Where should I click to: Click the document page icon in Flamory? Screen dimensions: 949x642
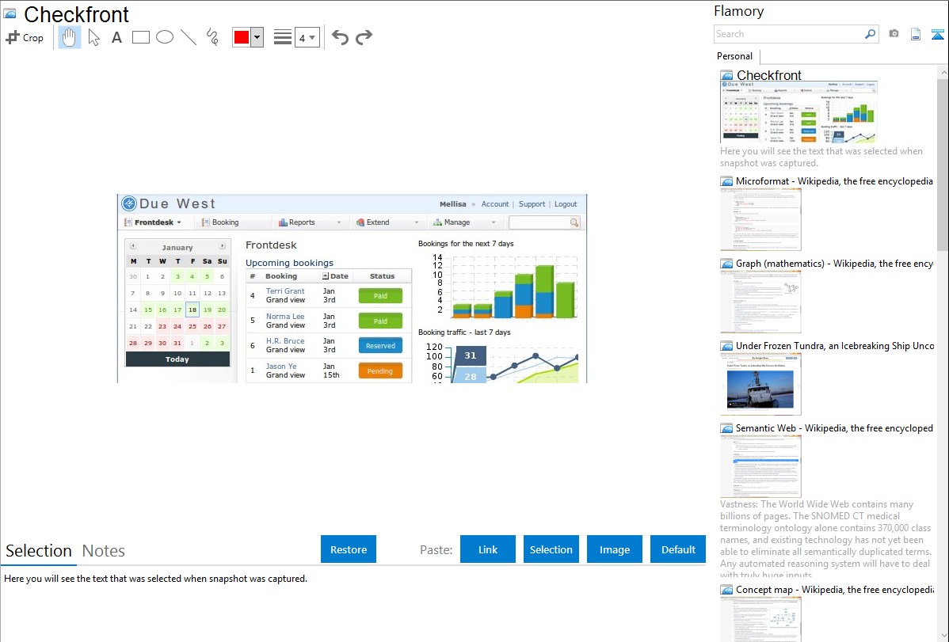click(916, 34)
